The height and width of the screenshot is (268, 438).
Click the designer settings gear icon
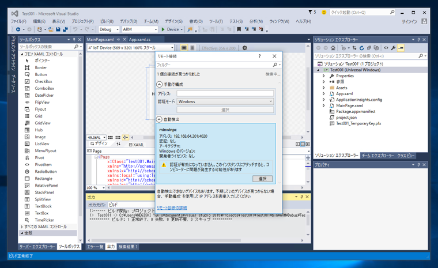[245, 48]
